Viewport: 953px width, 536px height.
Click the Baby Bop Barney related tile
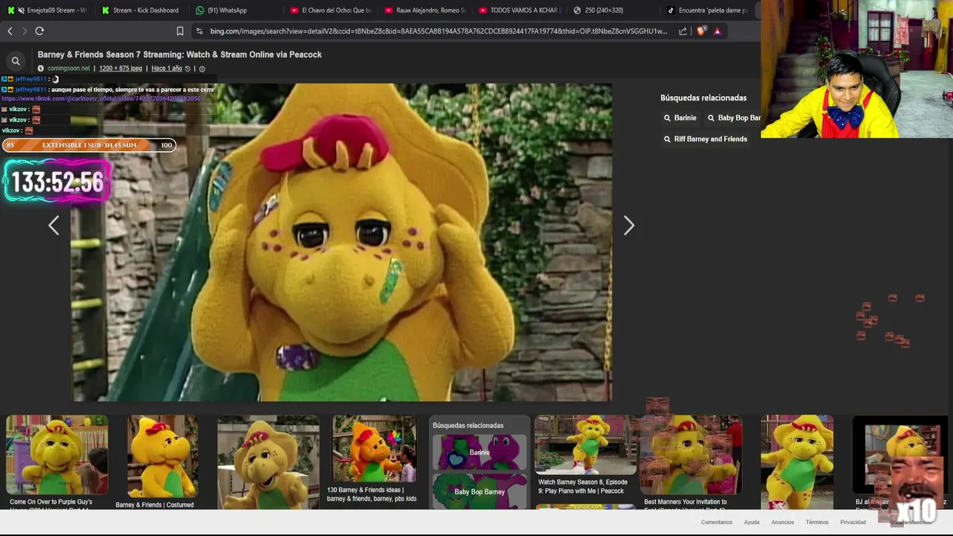tap(479, 491)
